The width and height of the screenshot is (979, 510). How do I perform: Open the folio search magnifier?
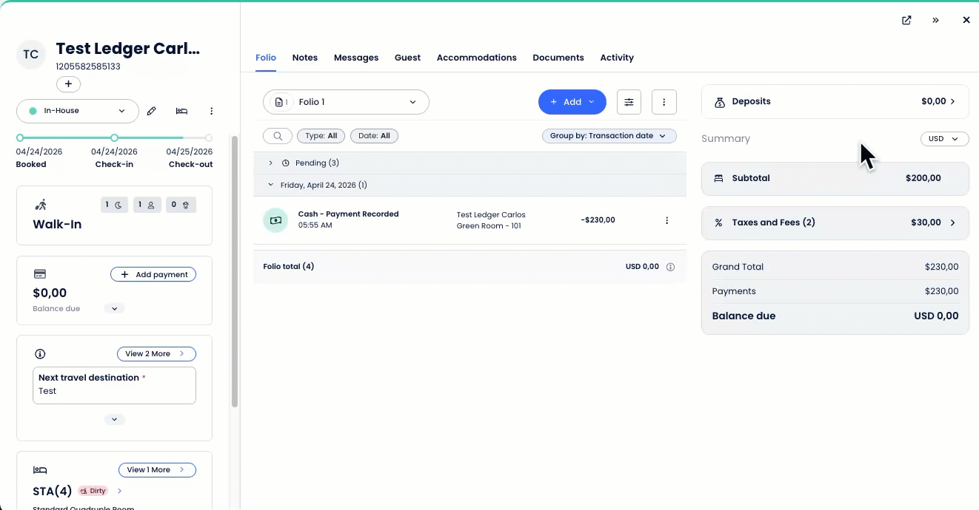278,136
